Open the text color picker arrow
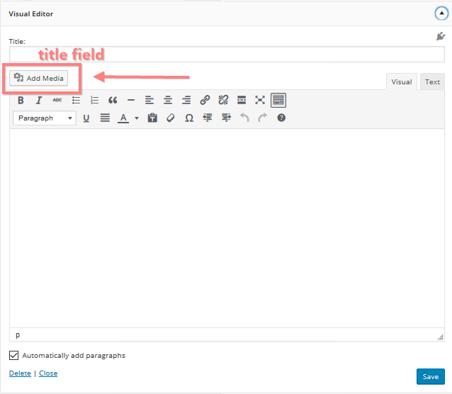This screenshot has height=394, width=452. point(137,118)
